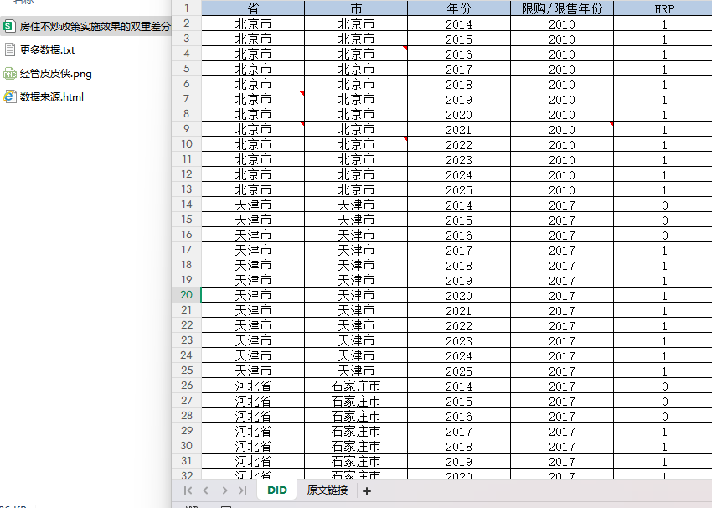
Task: Add a new sheet with plus button
Action: (367, 490)
